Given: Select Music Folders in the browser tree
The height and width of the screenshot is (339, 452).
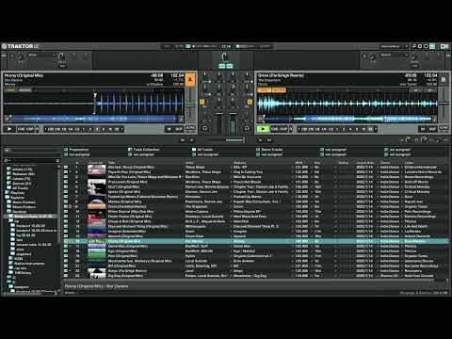Looking at the screenshot, I should [24, 207].
